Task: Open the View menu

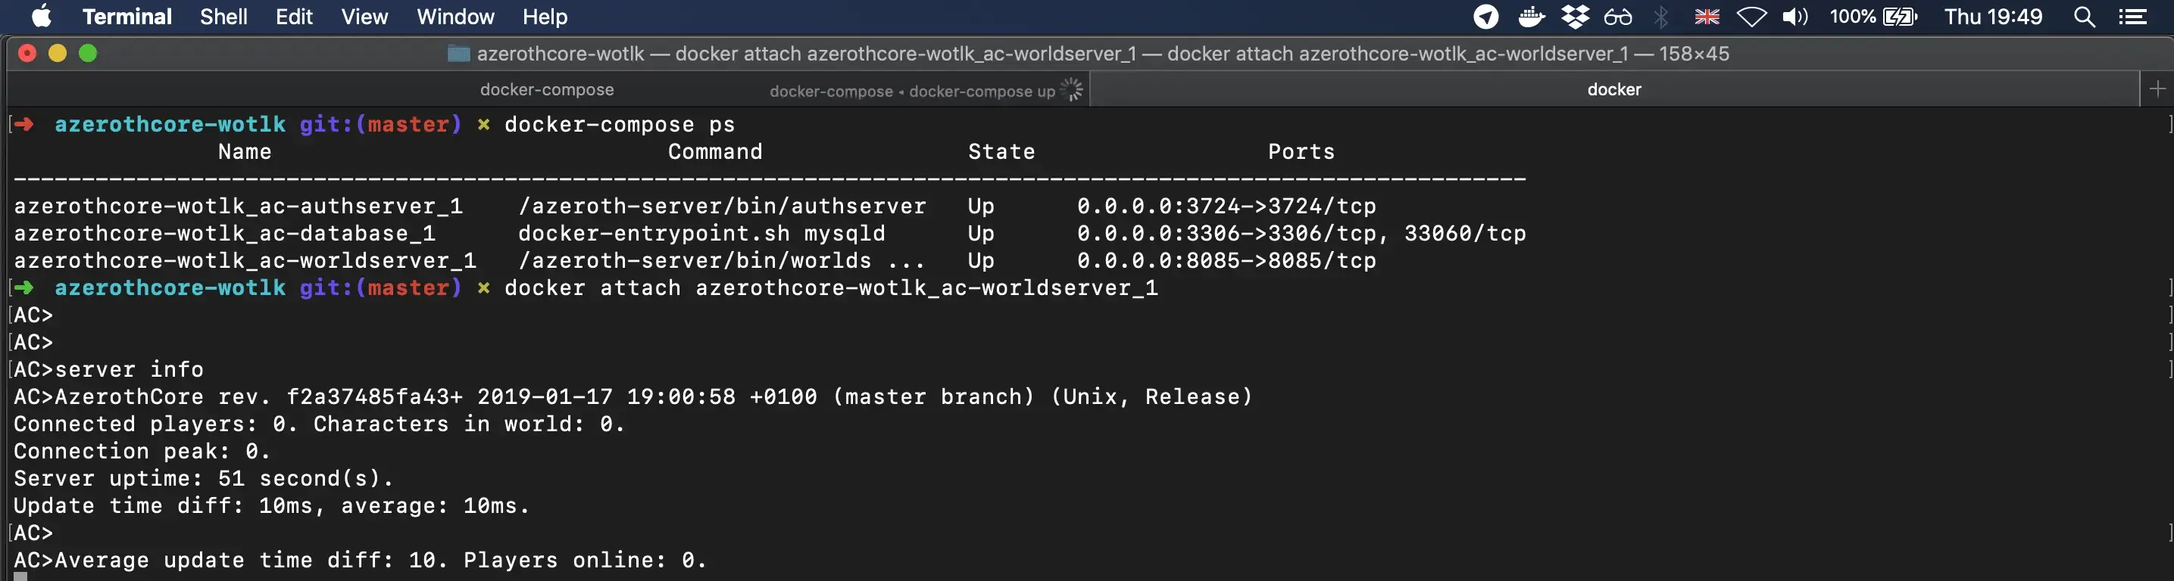Action: point(364,17)
